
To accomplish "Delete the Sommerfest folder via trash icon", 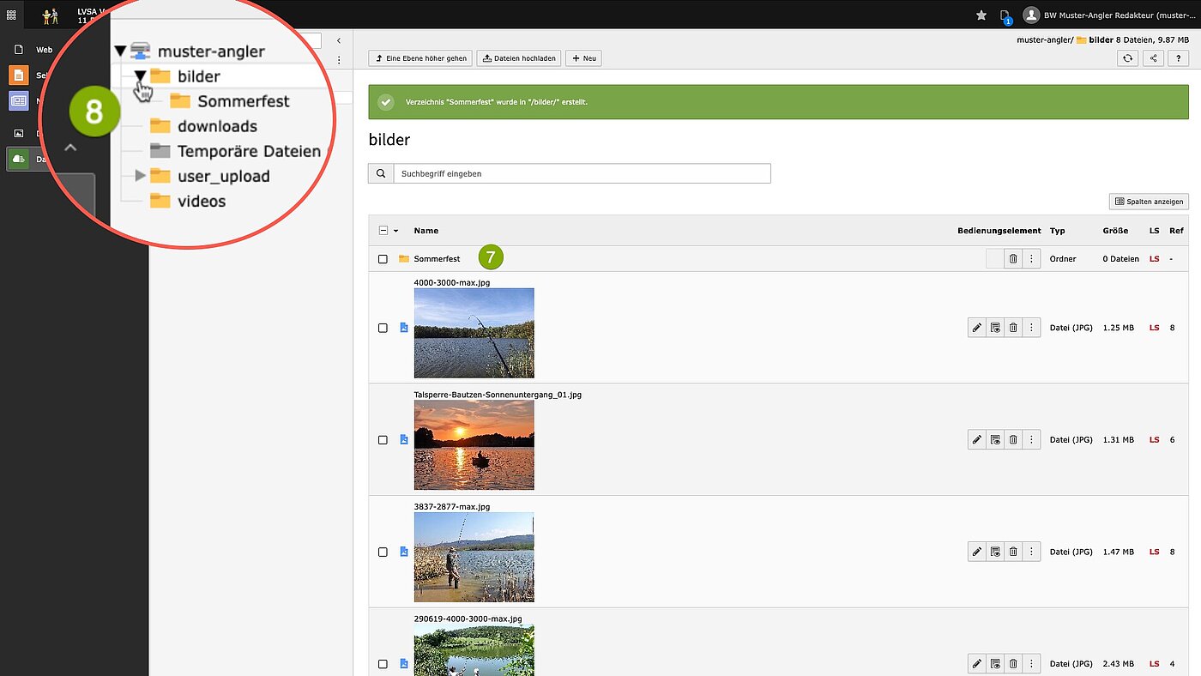I will [x=1013, y=259].
